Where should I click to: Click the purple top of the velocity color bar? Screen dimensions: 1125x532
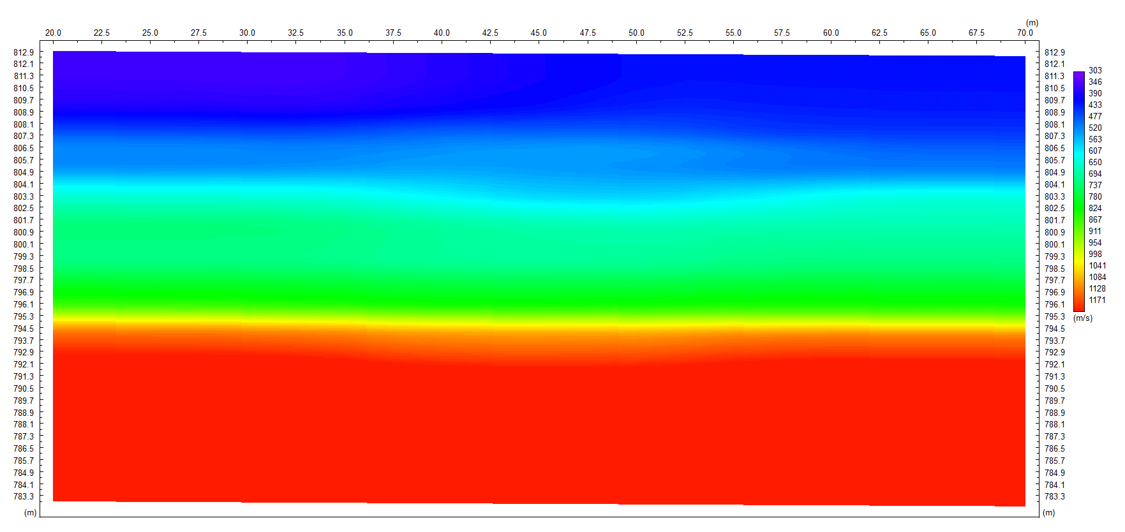[x=1079, y=77]
